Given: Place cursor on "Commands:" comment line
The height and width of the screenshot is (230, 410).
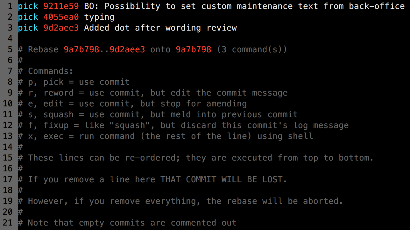Looking at the screenshot, I should [x=51, y=71].
